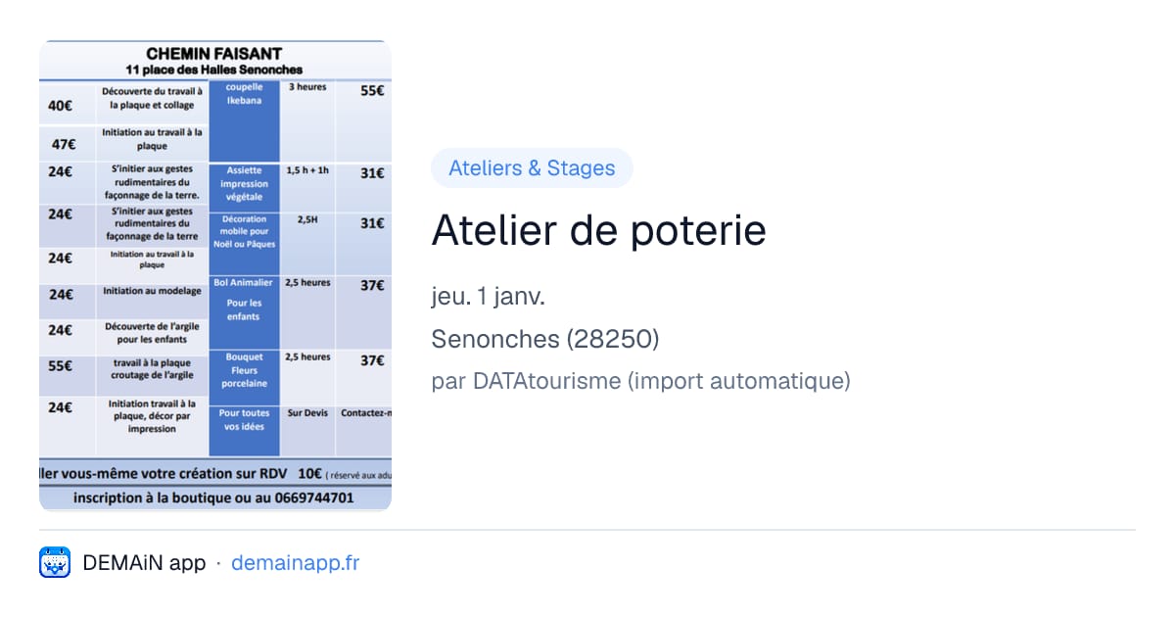Image resolution: width=1175 pixels, height=617 pixels.
Task: Click the date jeu. 1 janv.
Action: (488, 297)
